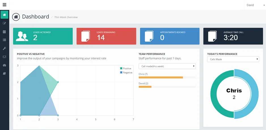Open the envelope mail icon in sidebar
This screenshot has width=266, height=130.
(x=5, y=57)
